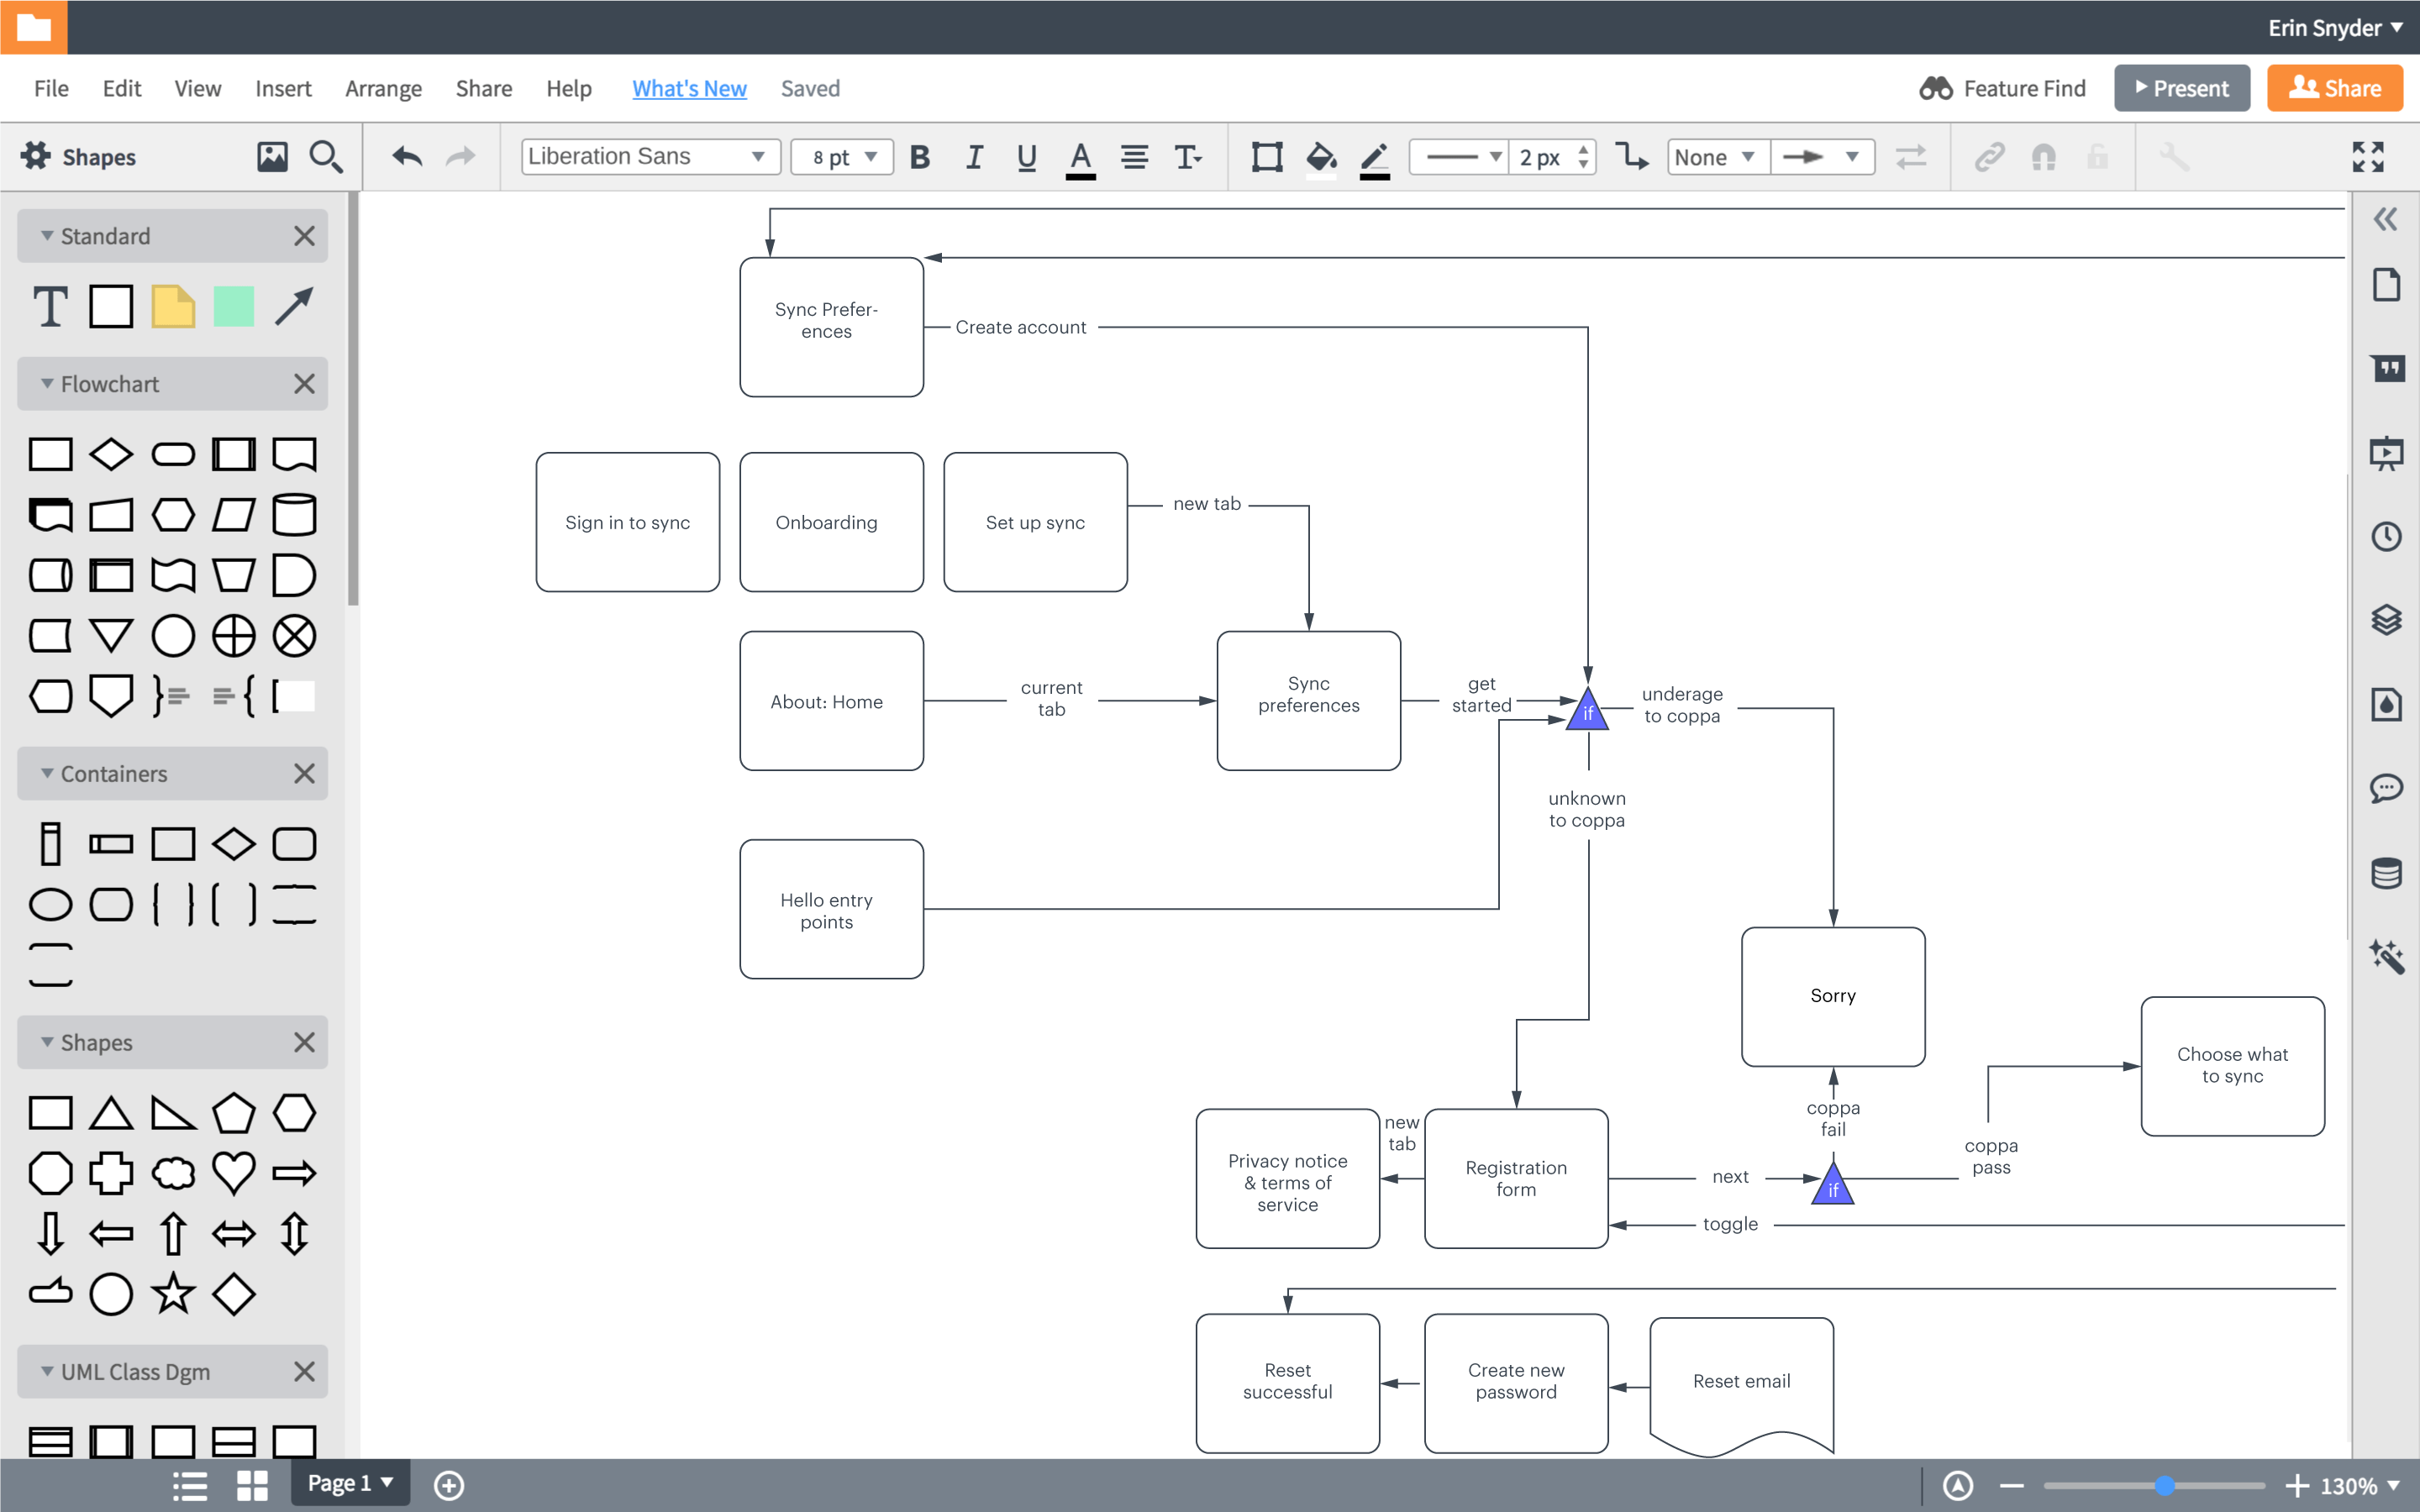The height and width of the screenshot is (1512, 2420).
Task: Open the Page 1 dropdown
Action: [x=350, y=1483]
